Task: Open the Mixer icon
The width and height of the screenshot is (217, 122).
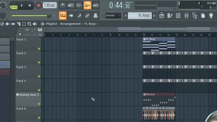Action: (186, 16)
